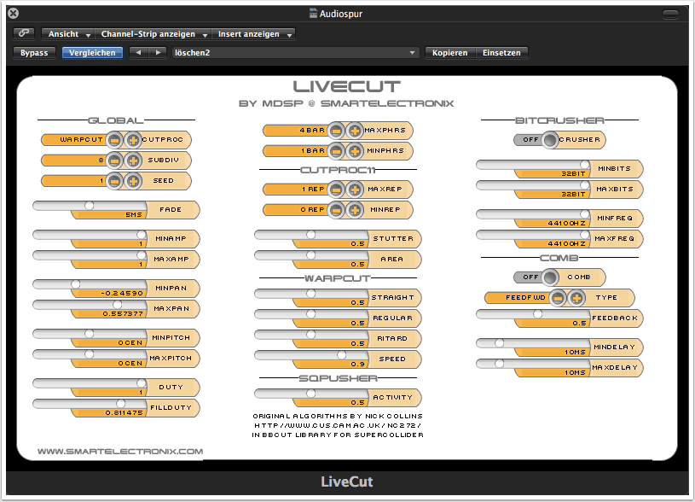
Task: Enable the Comb filter switch
Action: pyautogui.click(x=550, y=277)
